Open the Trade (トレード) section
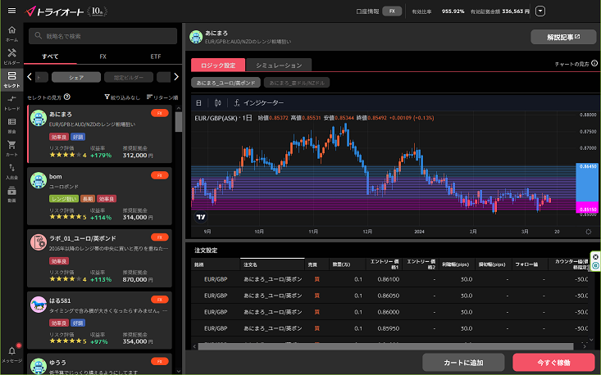The width and height of the screenshot is (601, 375). tap(11, 103)
